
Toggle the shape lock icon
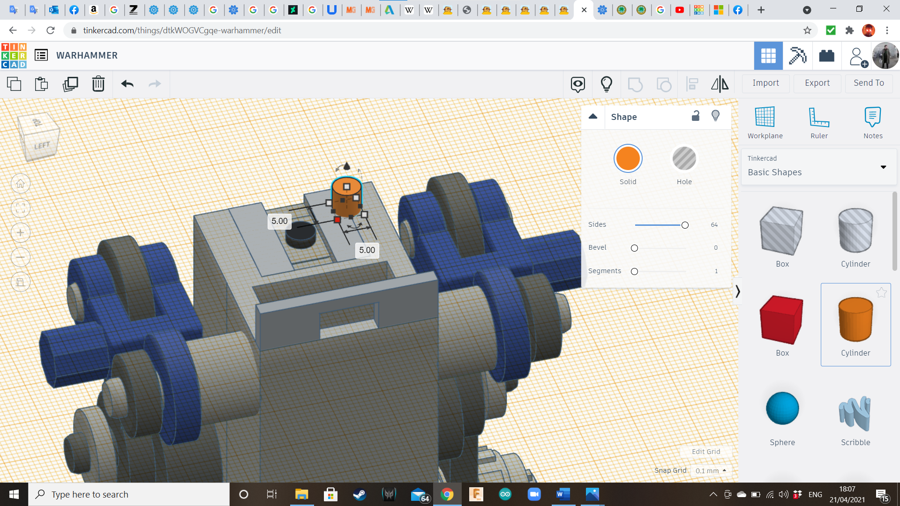click(x=696, y=116)
